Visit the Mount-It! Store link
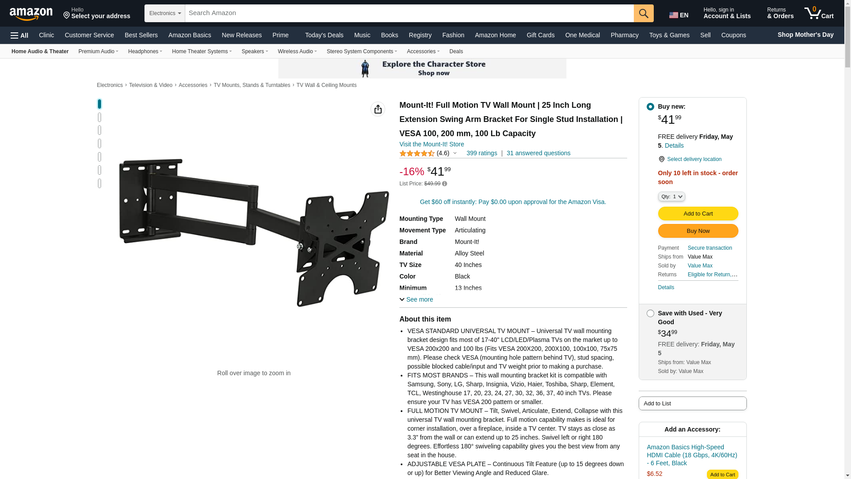 432,145
